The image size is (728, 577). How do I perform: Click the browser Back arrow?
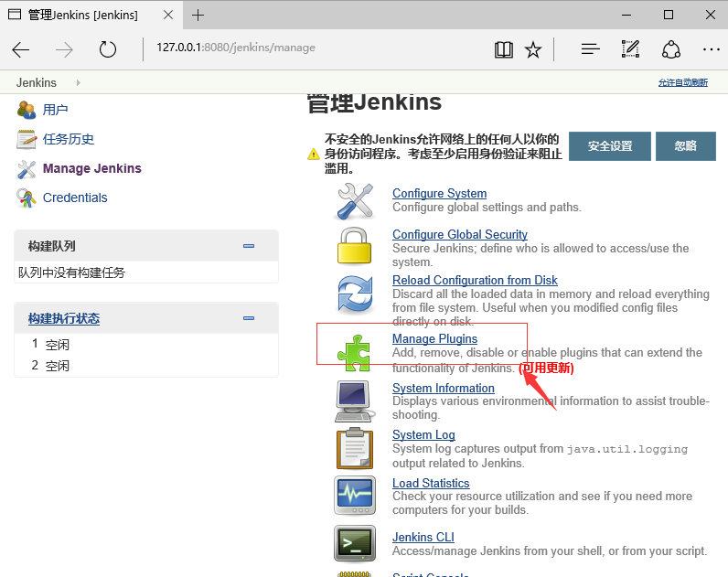coord(21,49)
